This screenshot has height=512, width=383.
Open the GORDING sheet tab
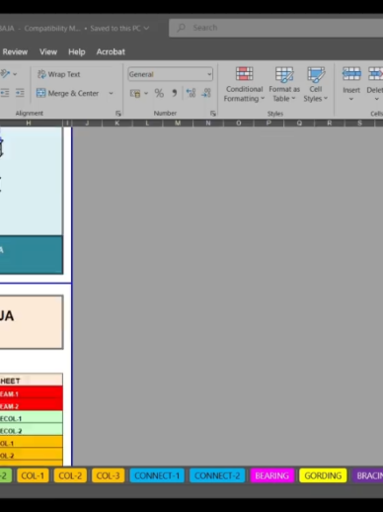pos(323,475)
